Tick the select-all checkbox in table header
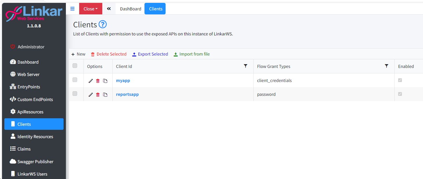 tap(75, 66)
